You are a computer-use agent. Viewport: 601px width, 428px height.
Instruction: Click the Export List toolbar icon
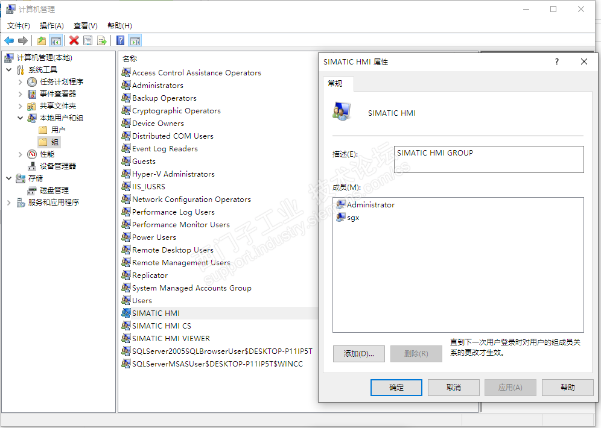pyautogui.click(x=102, y=40)
